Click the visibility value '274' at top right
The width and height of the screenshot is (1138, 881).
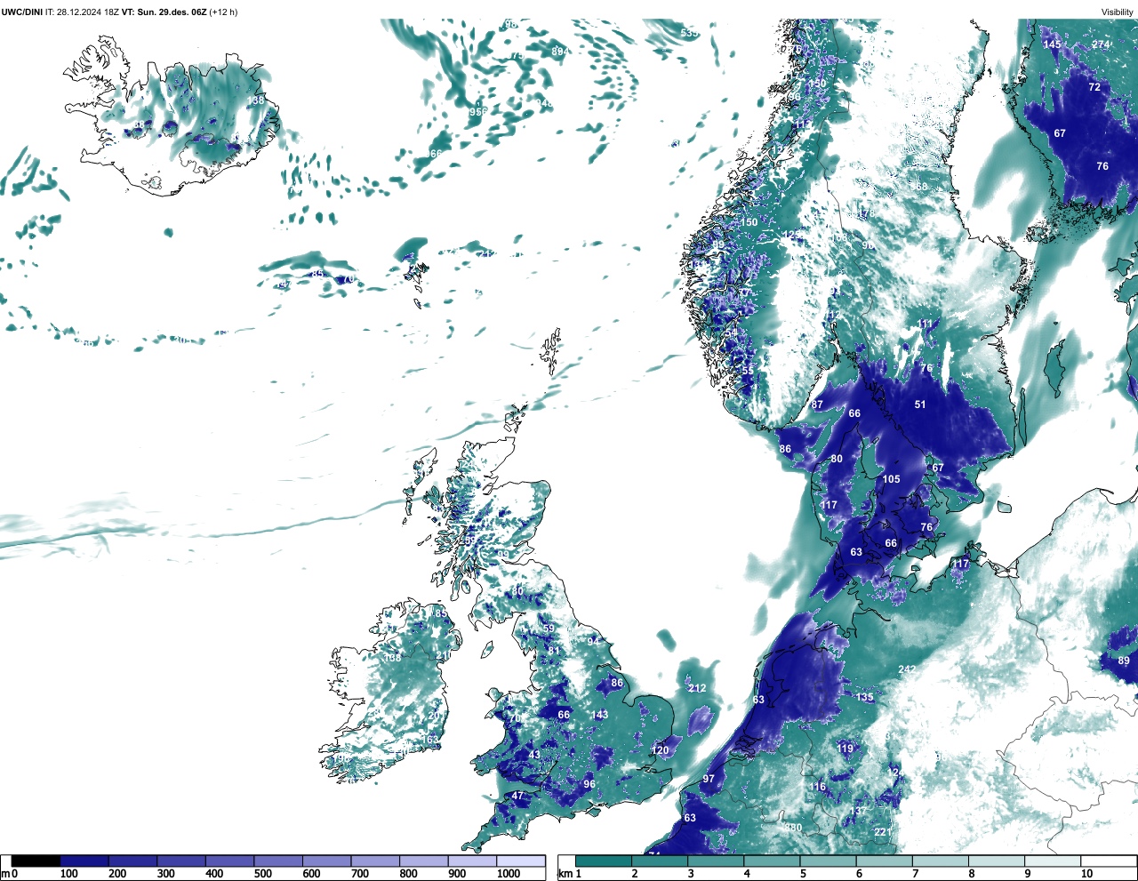pyautogui.click(x=1101, y=44)
